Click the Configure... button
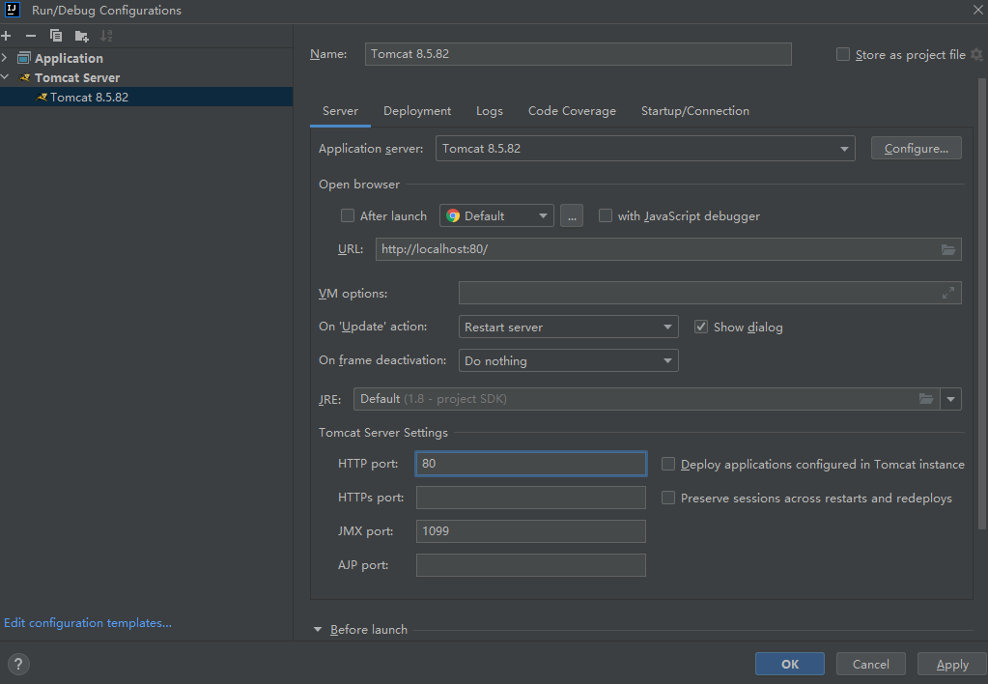The image size is (988, 684). (x=916, y=149)
